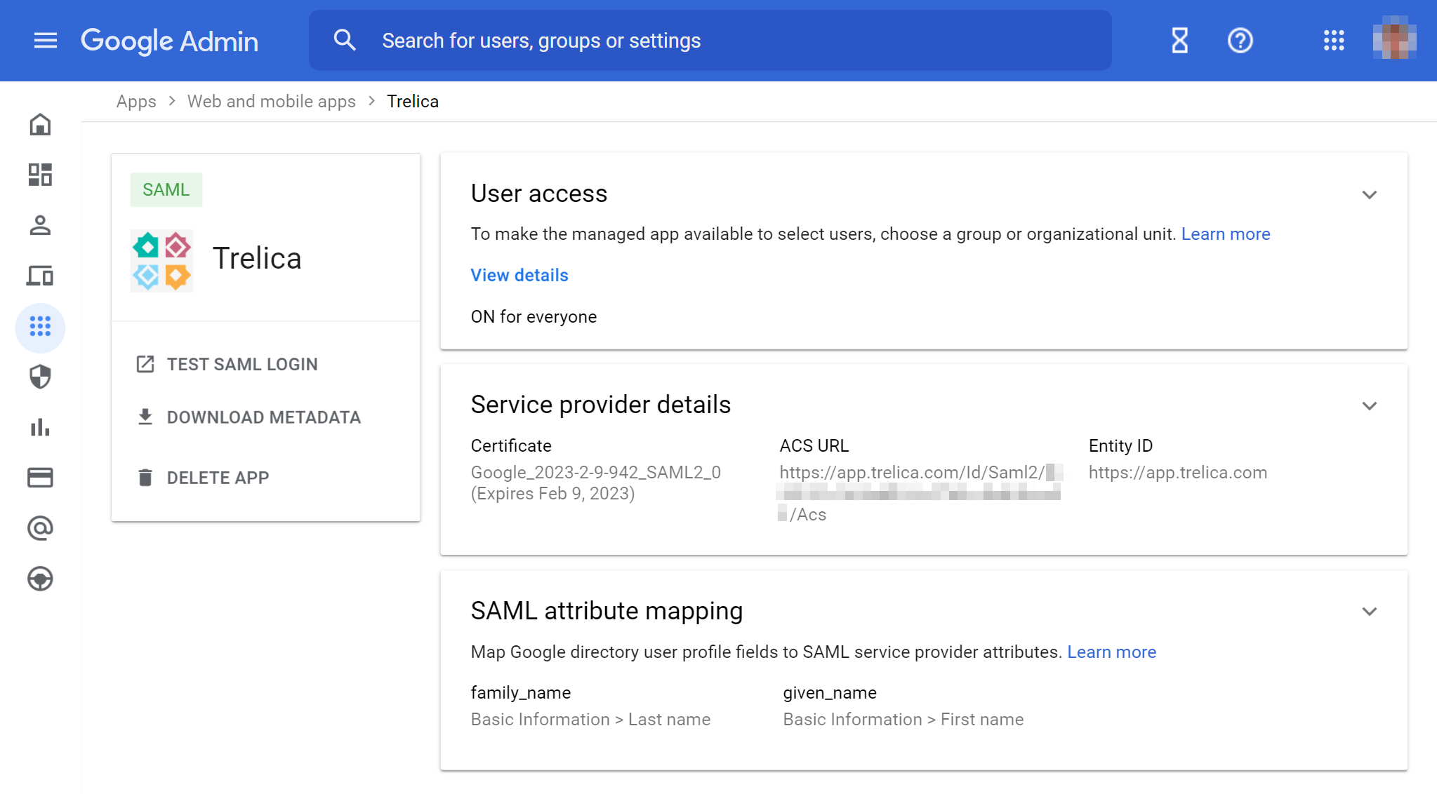
Task: Click TEST SAML LOGIN button
Action: [242, 364]
